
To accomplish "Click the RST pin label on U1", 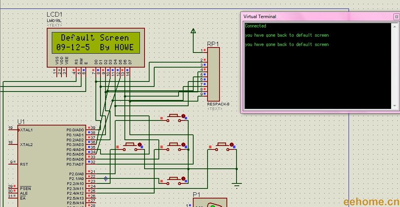I will tap(24, 164).
